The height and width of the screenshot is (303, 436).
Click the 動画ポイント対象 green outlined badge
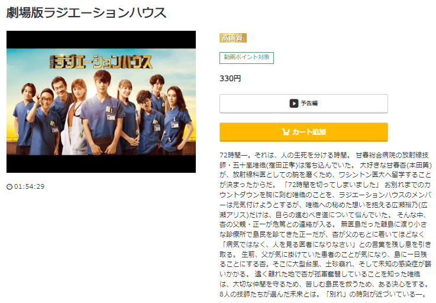[x=247, y=57]
